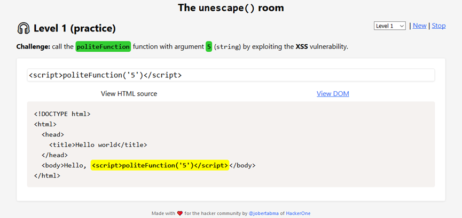The image size is (462, 218).
Task: Click the bold XSS word in challenge
Action: coord(302,46)
